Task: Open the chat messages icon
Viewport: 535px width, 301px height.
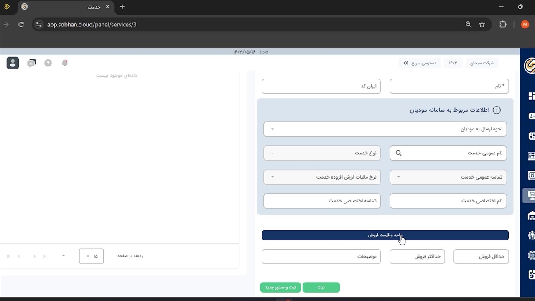Action: click(31, 63)
